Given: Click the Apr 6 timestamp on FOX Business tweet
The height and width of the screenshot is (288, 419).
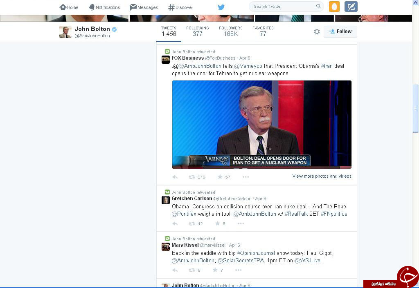Looking at the screenshot, I should pyautogui.click(x=245, y=58).
